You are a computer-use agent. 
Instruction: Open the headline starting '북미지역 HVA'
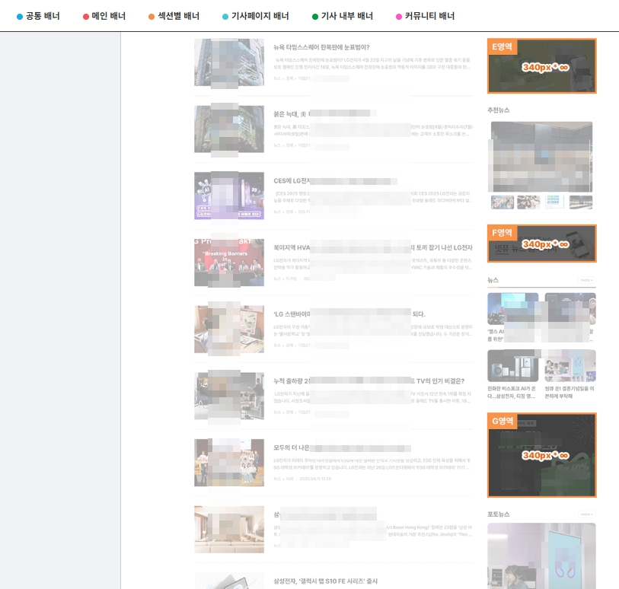coord(373,247)
